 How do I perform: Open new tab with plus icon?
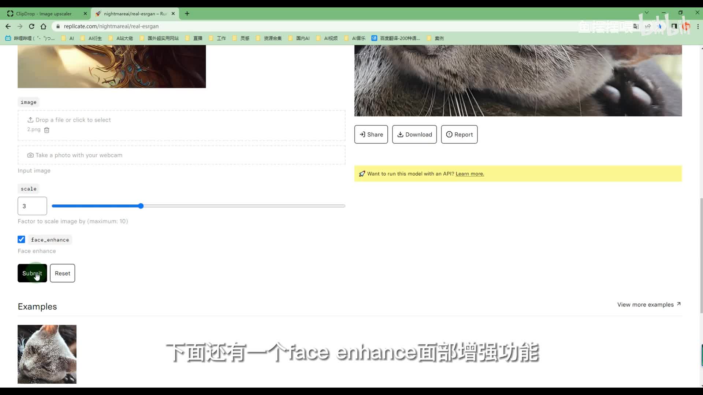187,14
